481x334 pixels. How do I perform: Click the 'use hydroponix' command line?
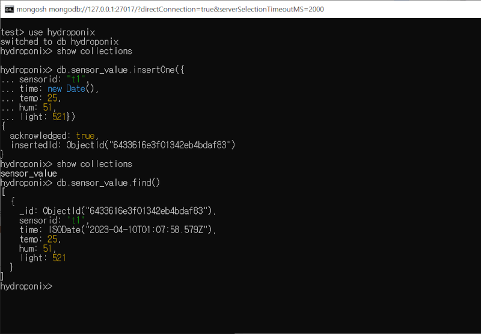pyautogui.click(x=47, y=32)
